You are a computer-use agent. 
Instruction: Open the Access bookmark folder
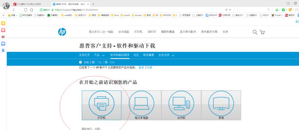(137, 15)
